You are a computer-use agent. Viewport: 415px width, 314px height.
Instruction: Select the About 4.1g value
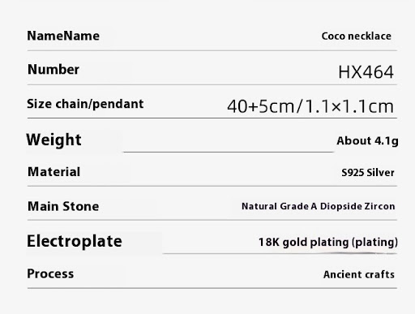(x=367, y=141)
